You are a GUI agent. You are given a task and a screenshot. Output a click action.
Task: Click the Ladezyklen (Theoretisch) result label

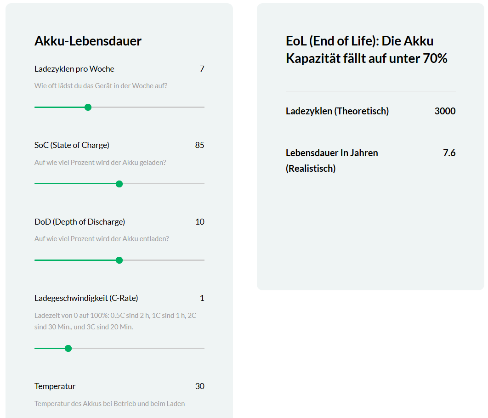337,111
